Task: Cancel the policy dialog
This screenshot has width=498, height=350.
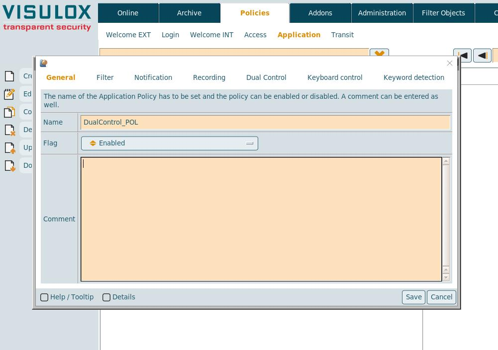Action: (x=441, y=297)
